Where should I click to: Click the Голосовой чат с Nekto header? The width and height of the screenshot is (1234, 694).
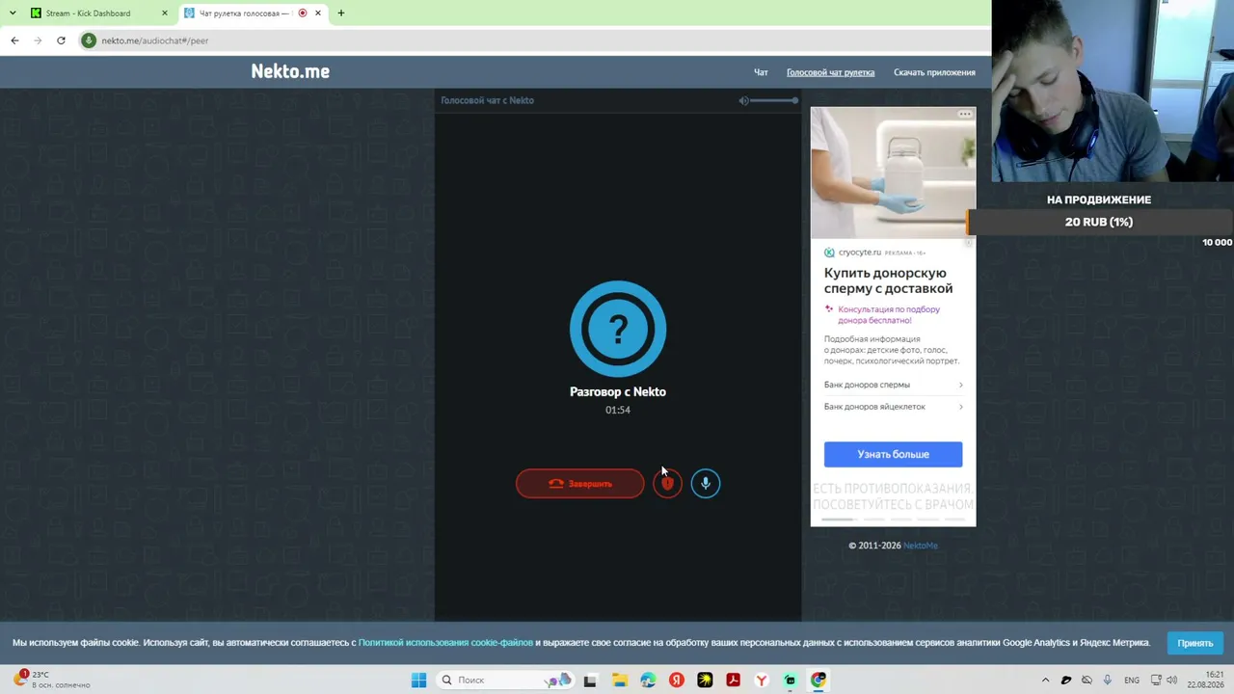487,100
